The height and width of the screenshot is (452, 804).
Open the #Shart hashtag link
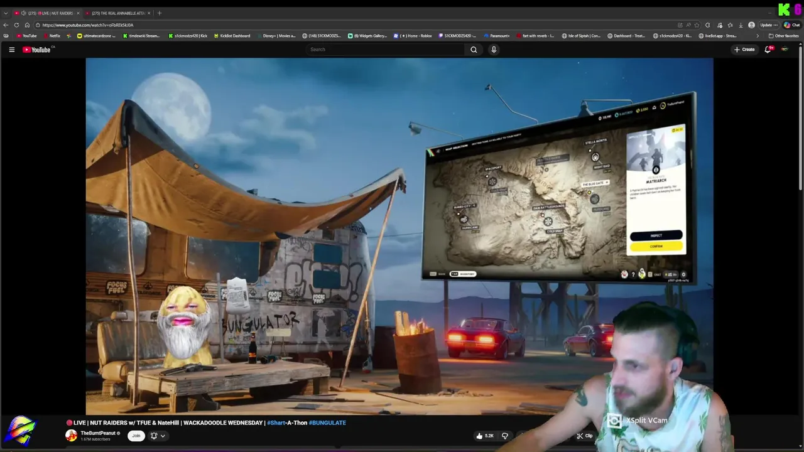tap(277, 423)
